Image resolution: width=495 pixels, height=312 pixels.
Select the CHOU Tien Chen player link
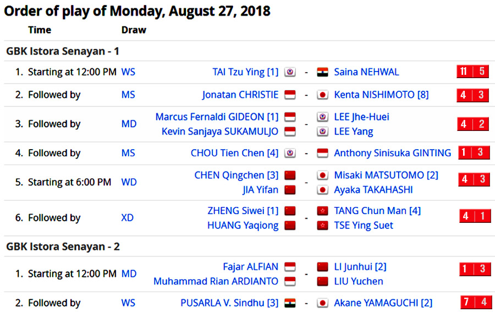click(234, 153)
